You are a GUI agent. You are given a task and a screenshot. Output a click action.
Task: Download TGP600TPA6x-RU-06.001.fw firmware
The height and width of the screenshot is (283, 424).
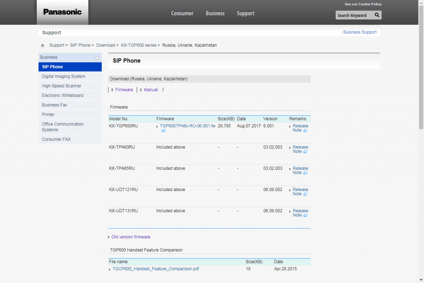188,126
